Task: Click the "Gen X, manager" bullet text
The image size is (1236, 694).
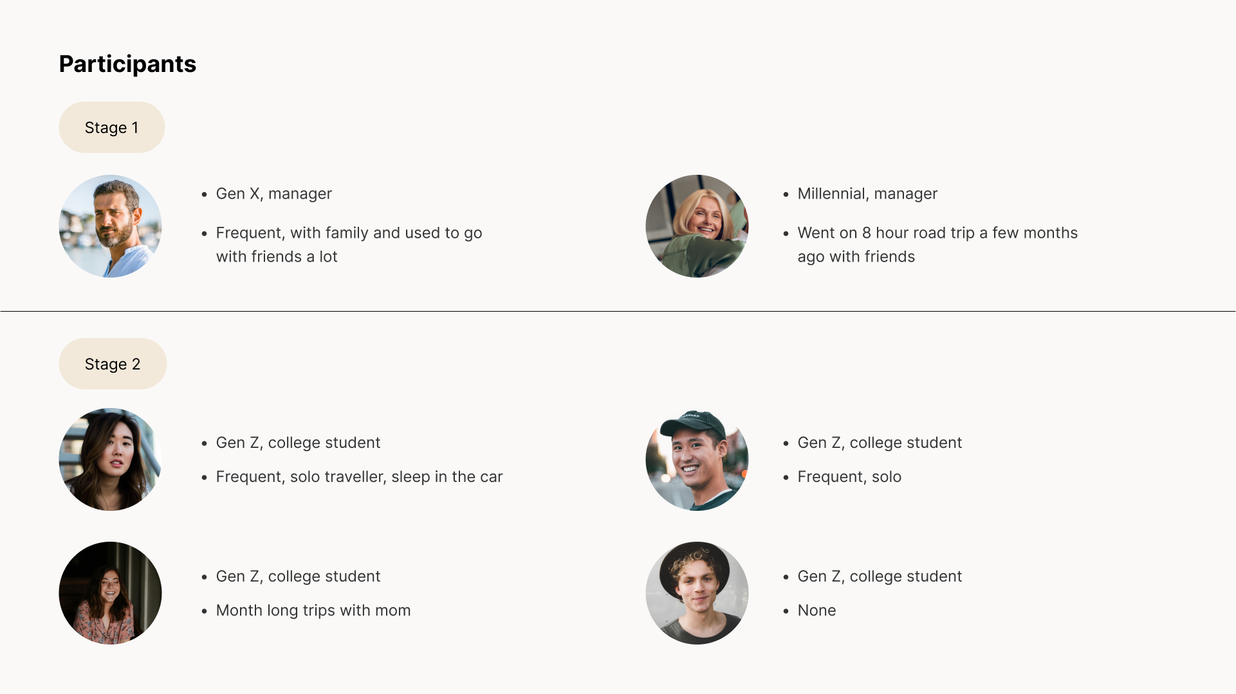Action: tap(273, 193)
